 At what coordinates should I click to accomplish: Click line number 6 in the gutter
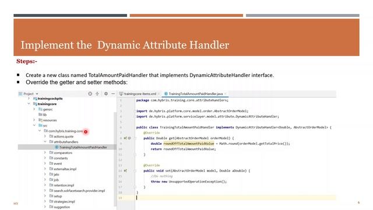click(x=121, y=127)
